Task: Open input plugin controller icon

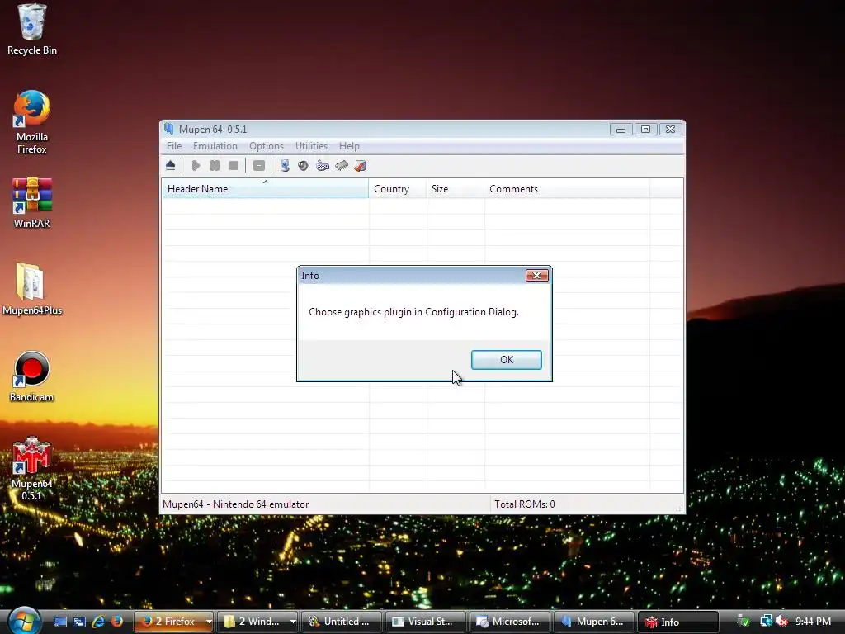Action: tap(323, 165)
